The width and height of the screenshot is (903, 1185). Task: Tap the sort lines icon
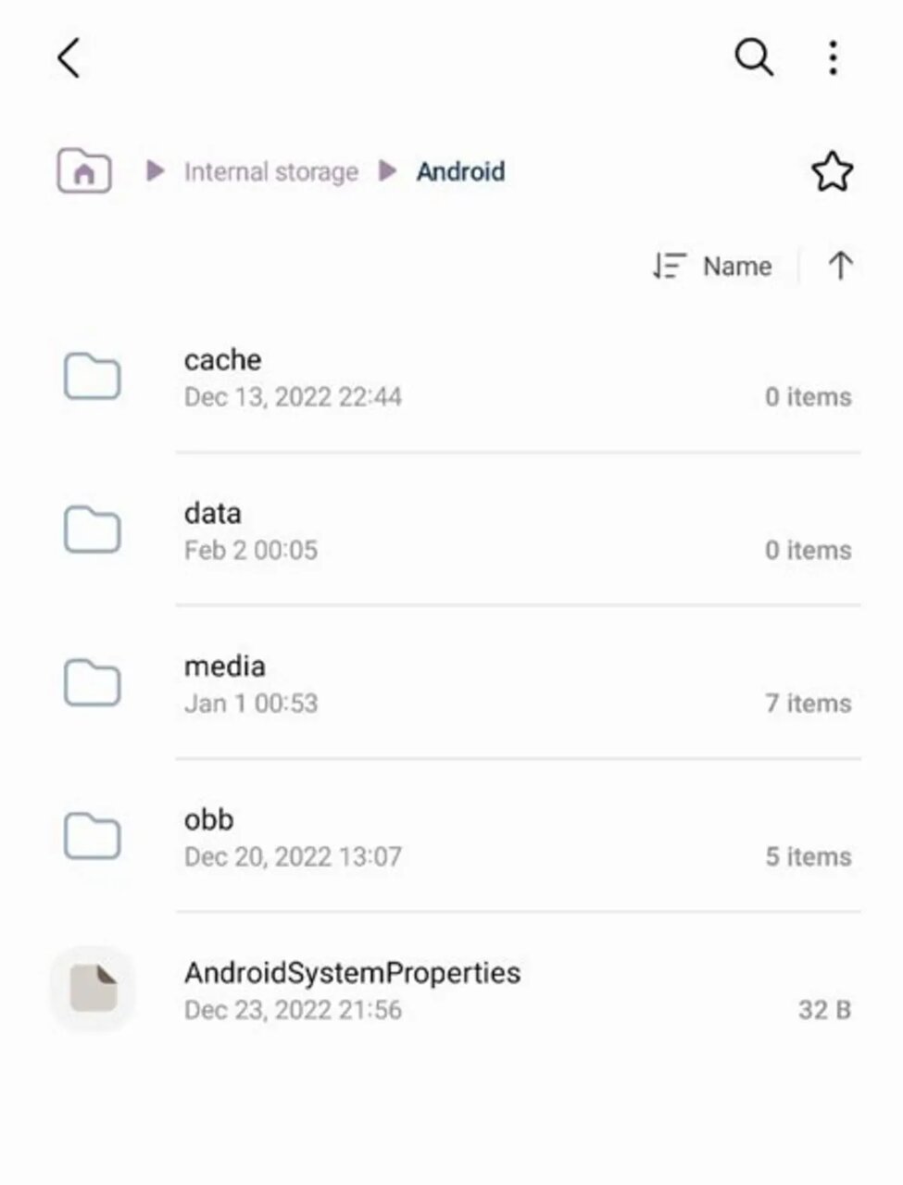point(668,267)
